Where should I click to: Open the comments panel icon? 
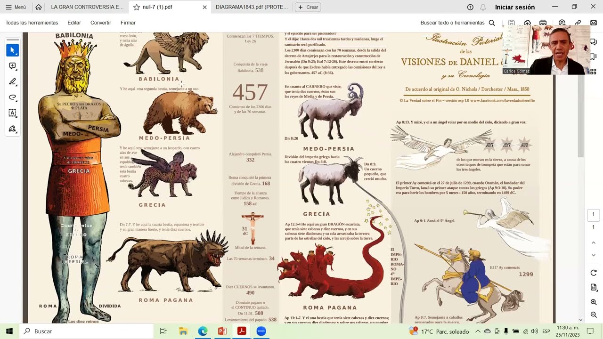pyautogui.click(x=594, y=42)
